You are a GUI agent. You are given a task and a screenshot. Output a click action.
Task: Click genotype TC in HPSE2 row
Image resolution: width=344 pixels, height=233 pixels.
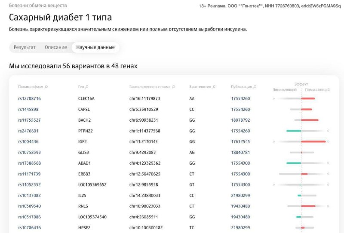191,228
